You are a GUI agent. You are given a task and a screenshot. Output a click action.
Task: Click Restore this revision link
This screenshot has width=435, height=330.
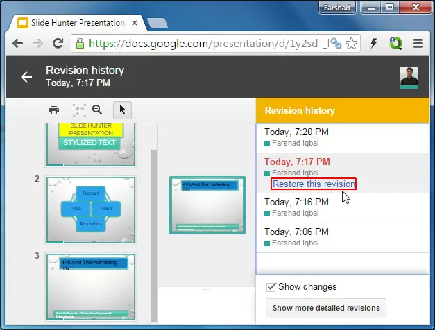point(314,184)
